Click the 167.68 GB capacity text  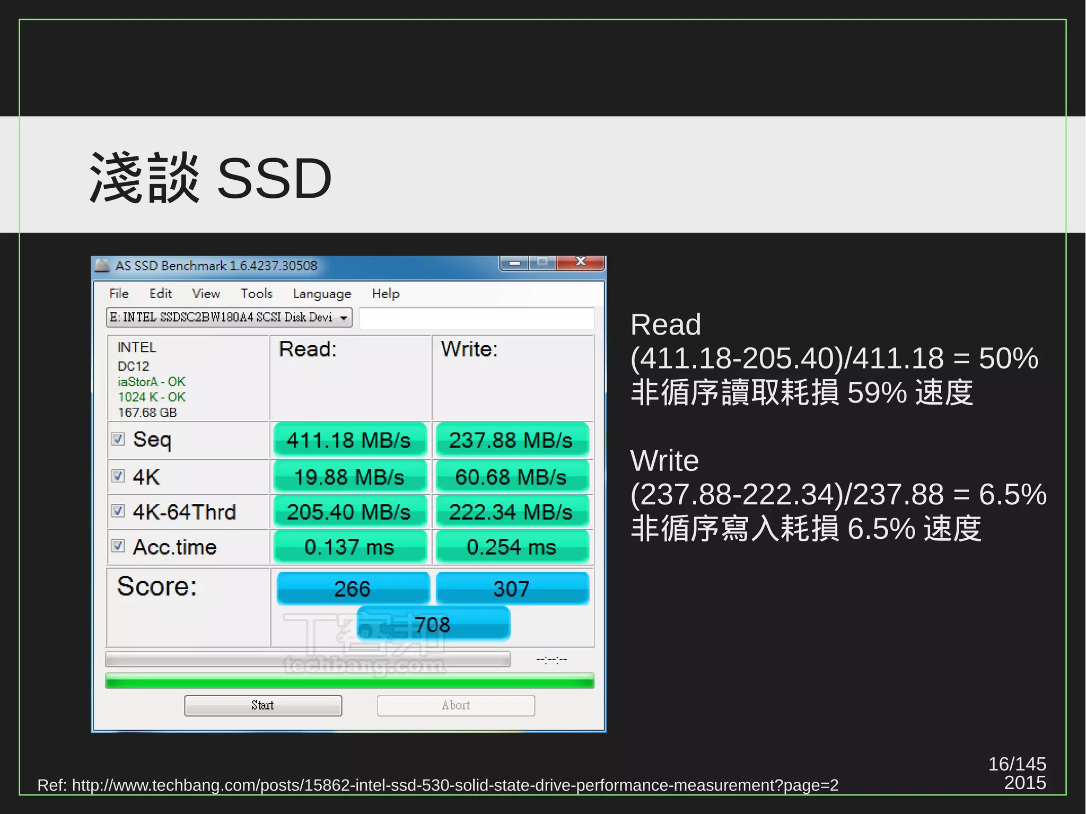point(147,413)
